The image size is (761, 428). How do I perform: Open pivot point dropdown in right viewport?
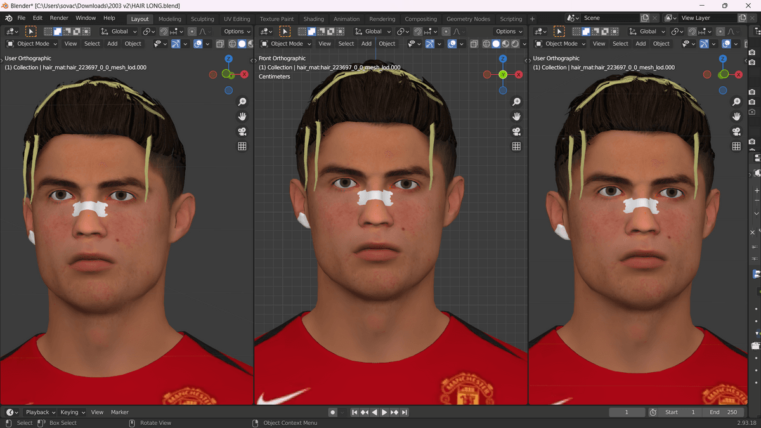pos(677,31)
